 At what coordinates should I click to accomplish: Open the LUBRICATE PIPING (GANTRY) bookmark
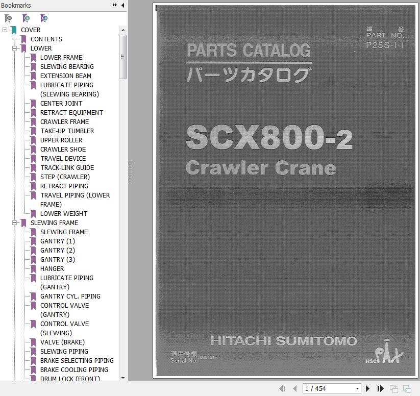click(x=67, y=283)
